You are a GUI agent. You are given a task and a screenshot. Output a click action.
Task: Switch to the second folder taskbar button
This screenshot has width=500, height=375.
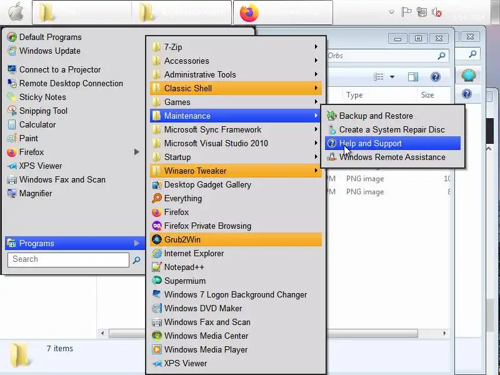[181, 12]
